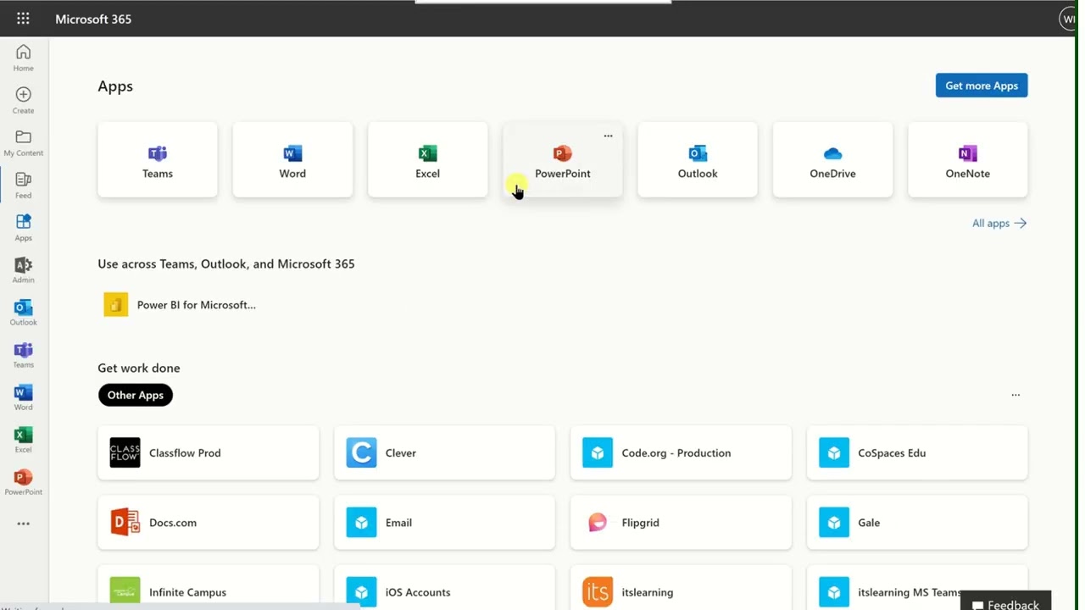Image resolution: width=1085 pixels, height=610 pixels.
Task: Reveal more sidebar items via the ellipsis
Action: tap(23, 523)
